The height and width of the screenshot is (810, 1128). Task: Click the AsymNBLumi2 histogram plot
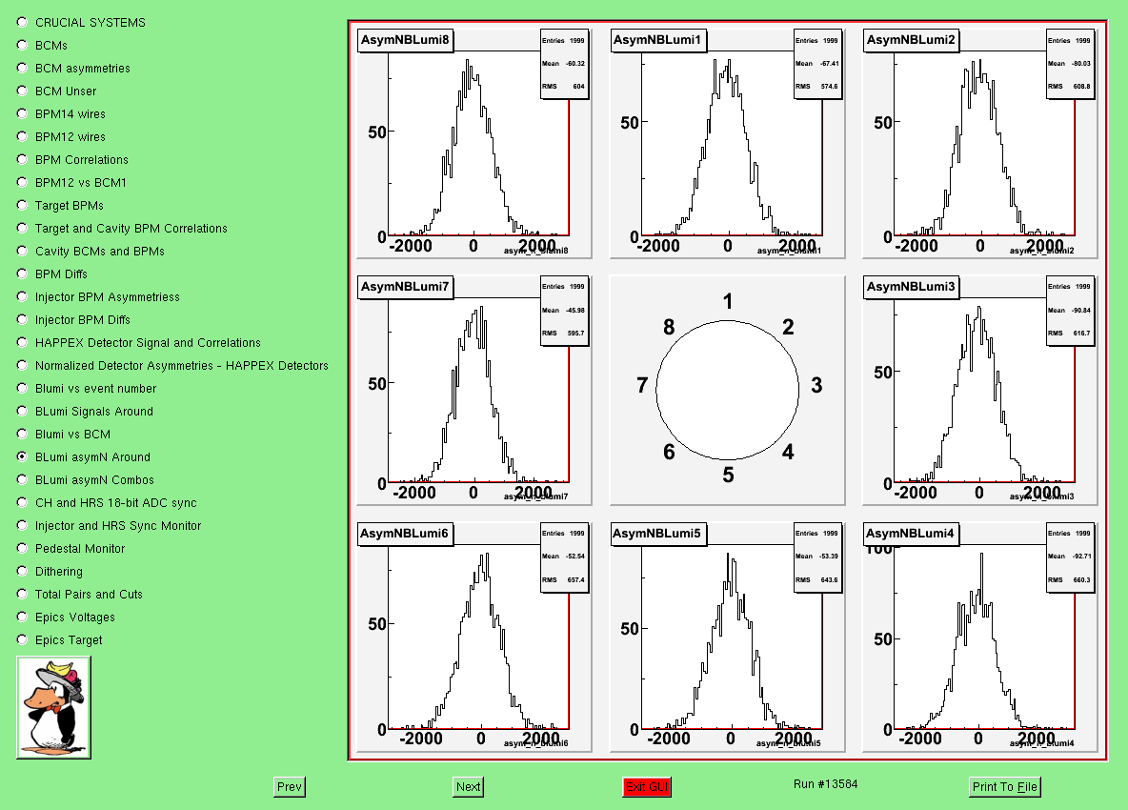[979, 143]
